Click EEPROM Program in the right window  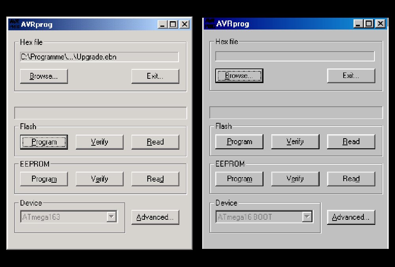click(239, 179)
